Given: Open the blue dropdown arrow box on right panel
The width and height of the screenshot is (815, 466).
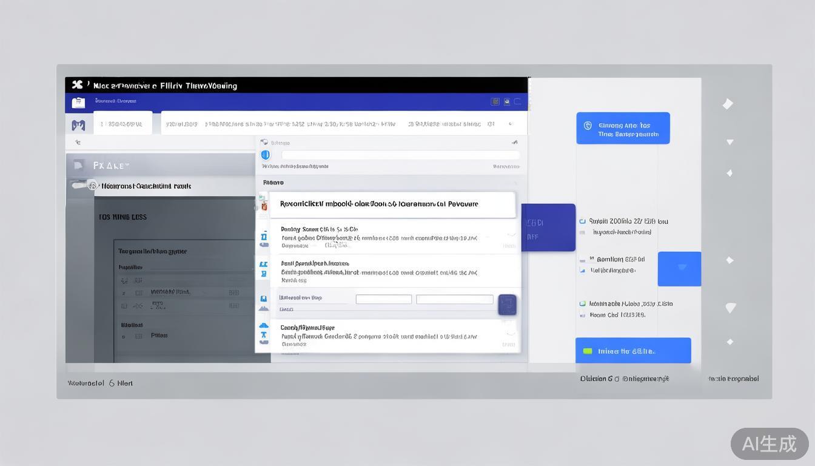Looking at the screenshot, I should [x=680, y=268].
